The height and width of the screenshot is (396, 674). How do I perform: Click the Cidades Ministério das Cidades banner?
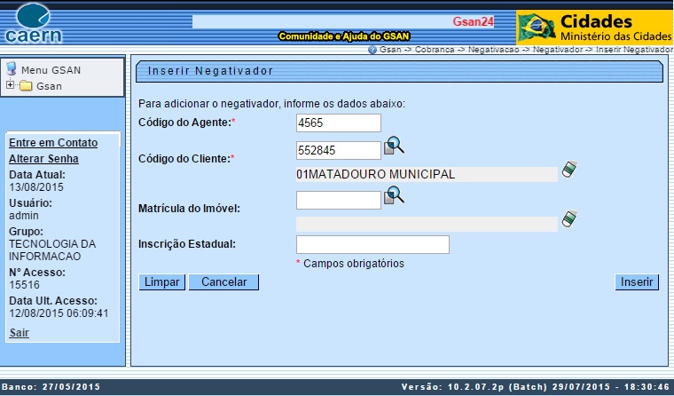[x=594, y=28]
